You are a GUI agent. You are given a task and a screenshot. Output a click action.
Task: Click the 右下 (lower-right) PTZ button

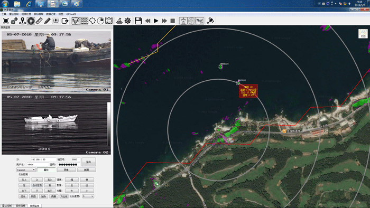pyautogui.click(x=50, y=191)
